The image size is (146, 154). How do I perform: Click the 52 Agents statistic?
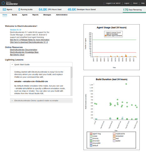[7, 9]
